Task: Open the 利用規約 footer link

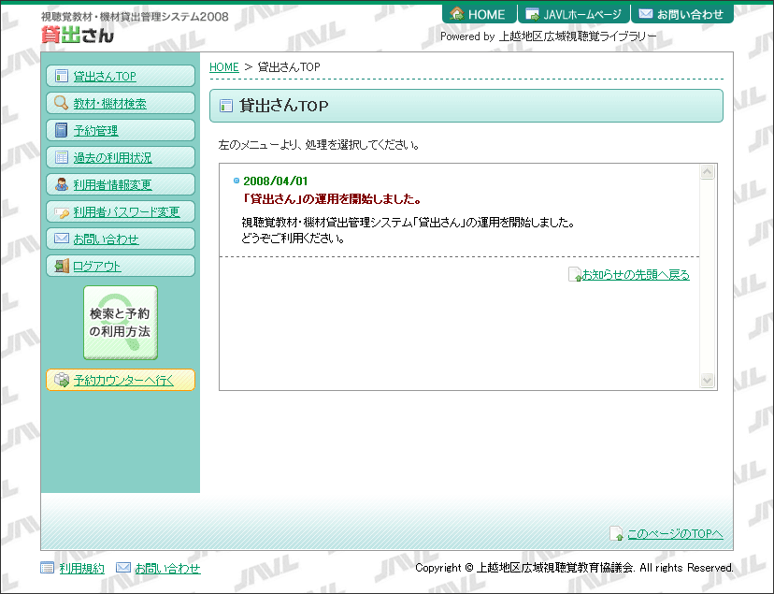Action: pyautogui.click(x=81, y=568)
